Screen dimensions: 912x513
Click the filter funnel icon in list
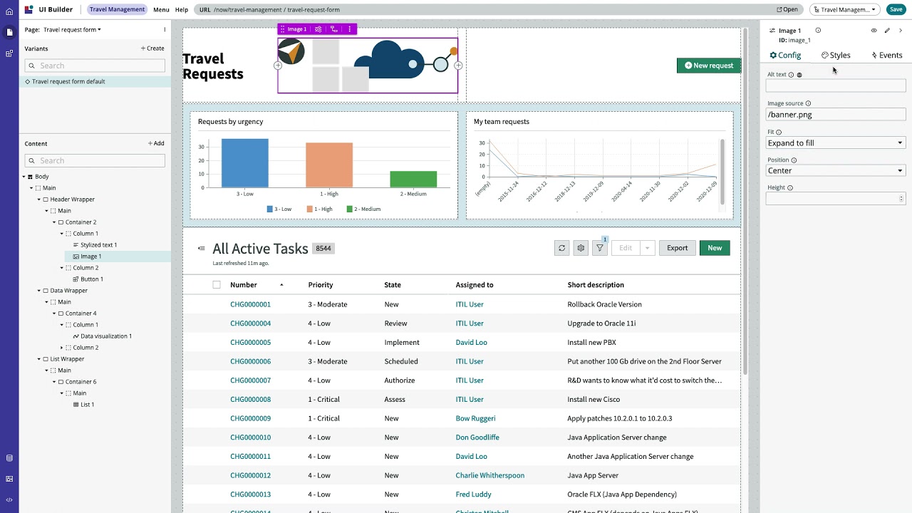coord(600,248)
